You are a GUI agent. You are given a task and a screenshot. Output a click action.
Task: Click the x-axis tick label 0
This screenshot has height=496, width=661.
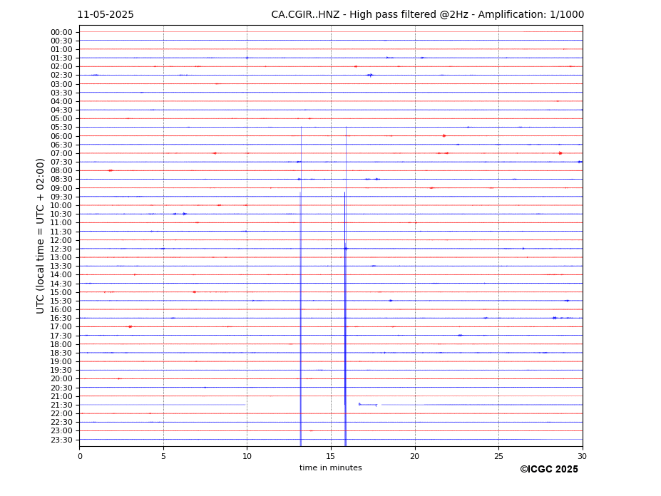[80, 456]
